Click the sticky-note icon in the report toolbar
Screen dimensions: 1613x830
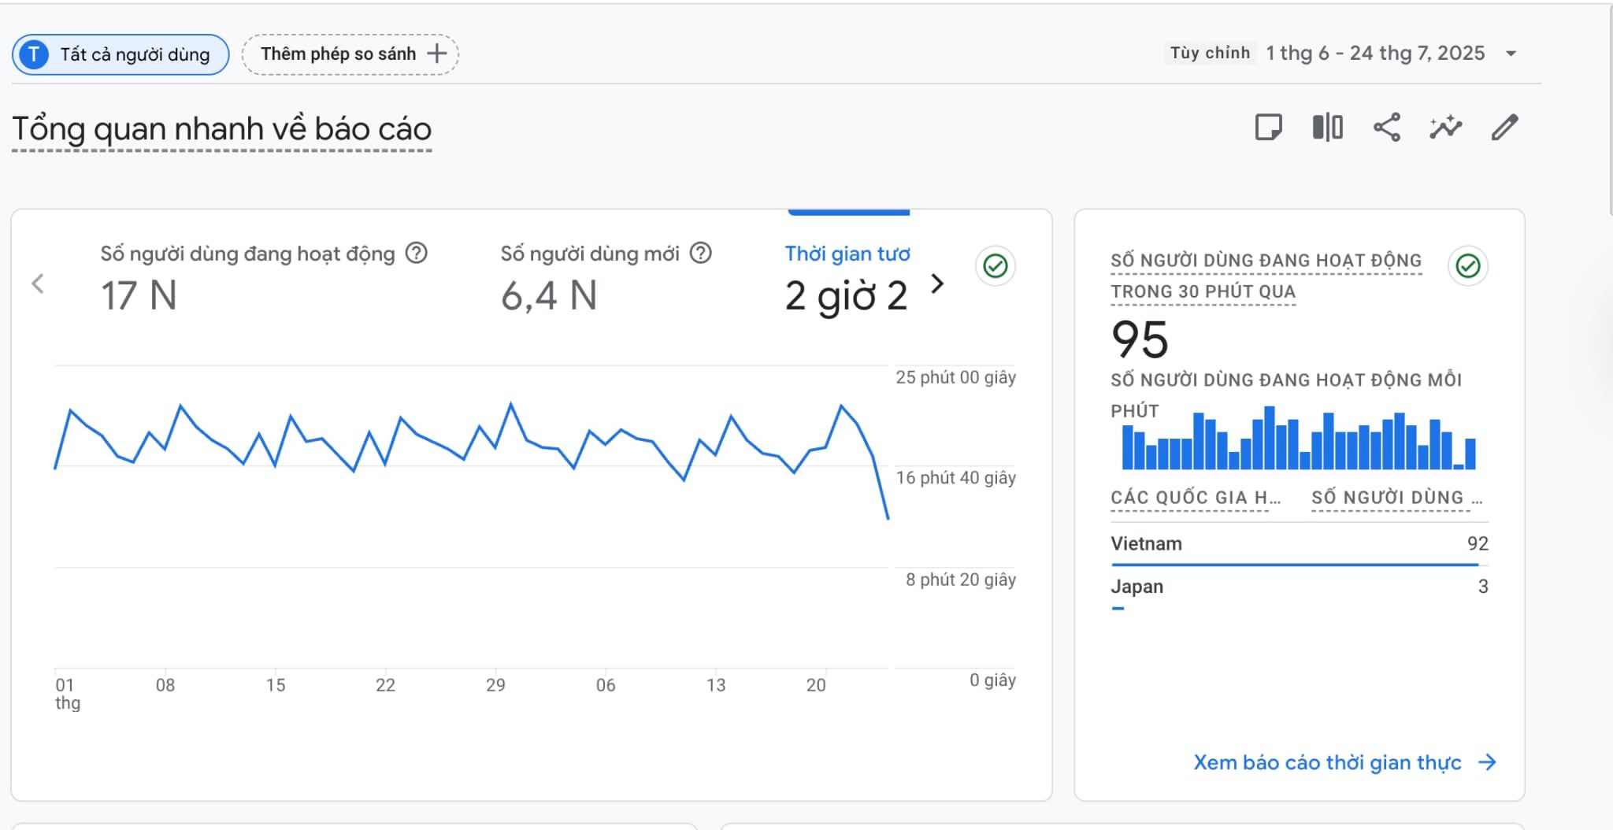tap(1268, 127)
